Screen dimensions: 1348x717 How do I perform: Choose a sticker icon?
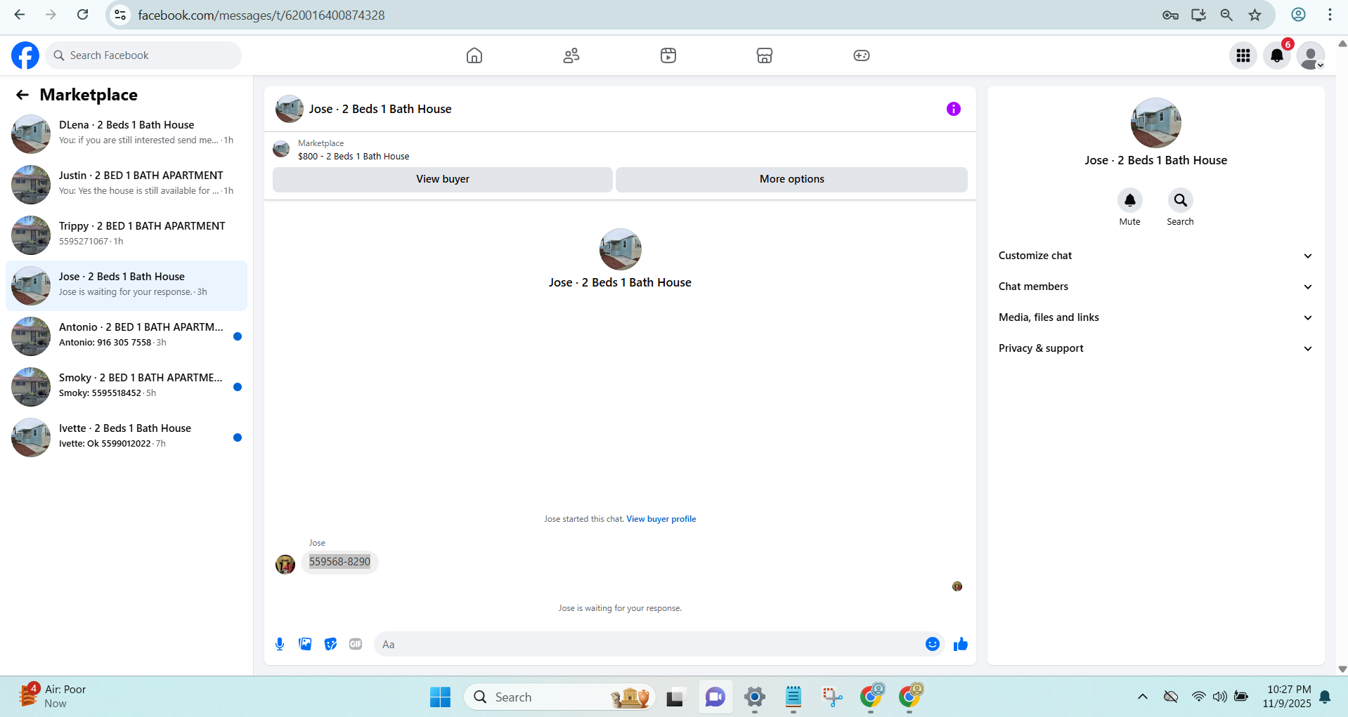point(330,644)
